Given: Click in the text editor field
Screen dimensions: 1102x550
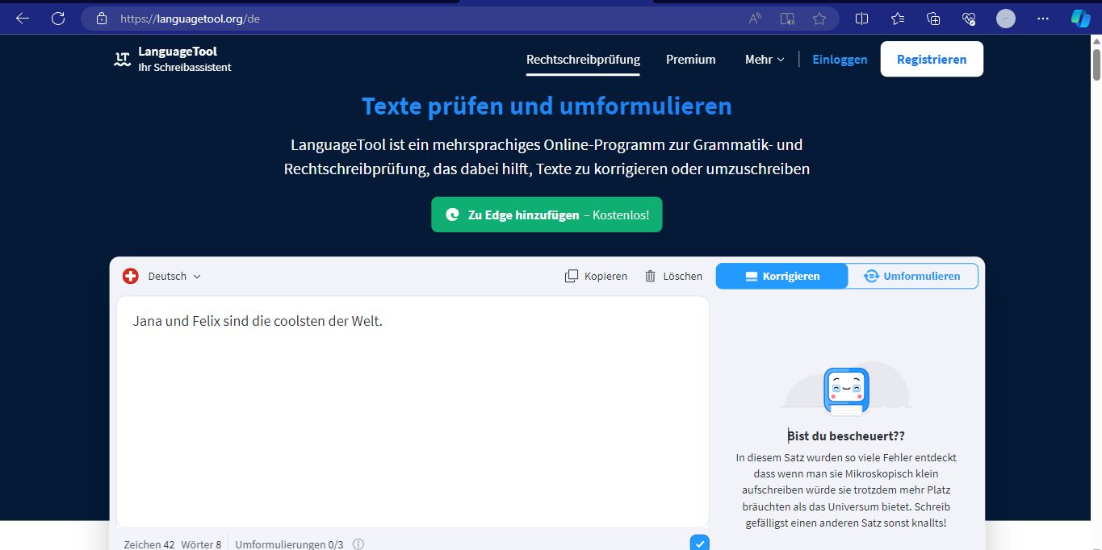Looking at the screenshot, I should point(412,411).
